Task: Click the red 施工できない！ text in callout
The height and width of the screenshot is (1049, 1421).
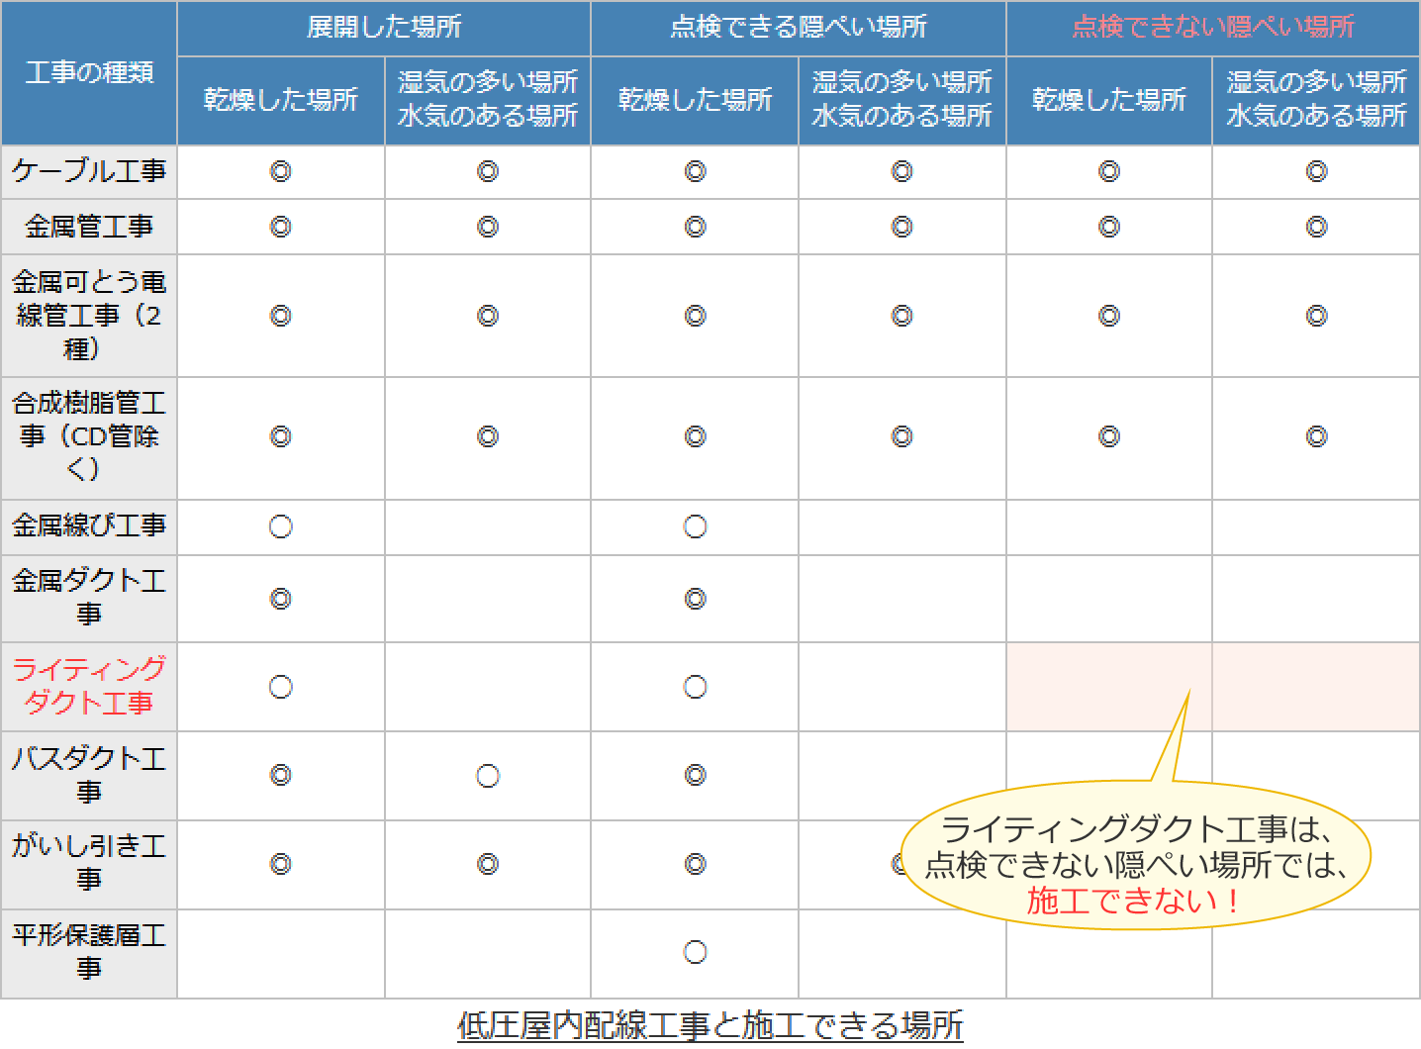Action: point(1134,901)
